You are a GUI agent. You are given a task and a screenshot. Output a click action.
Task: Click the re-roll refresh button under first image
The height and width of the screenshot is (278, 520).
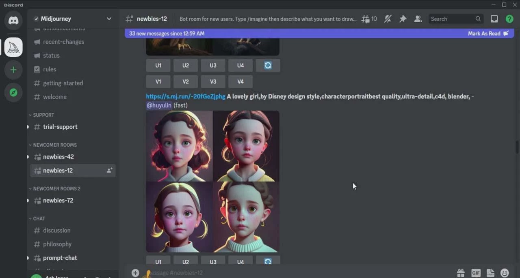click(268, 66)
